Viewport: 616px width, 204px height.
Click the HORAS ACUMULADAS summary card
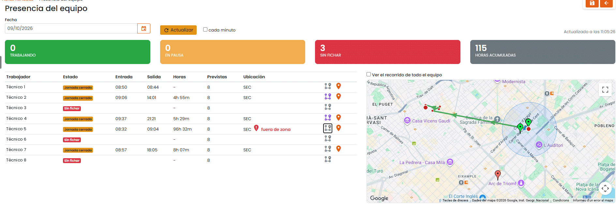[x=543, y=52]
